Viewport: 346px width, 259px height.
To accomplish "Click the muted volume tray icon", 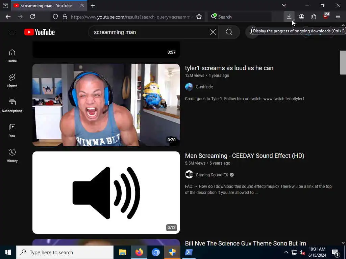I will [302, 252].
